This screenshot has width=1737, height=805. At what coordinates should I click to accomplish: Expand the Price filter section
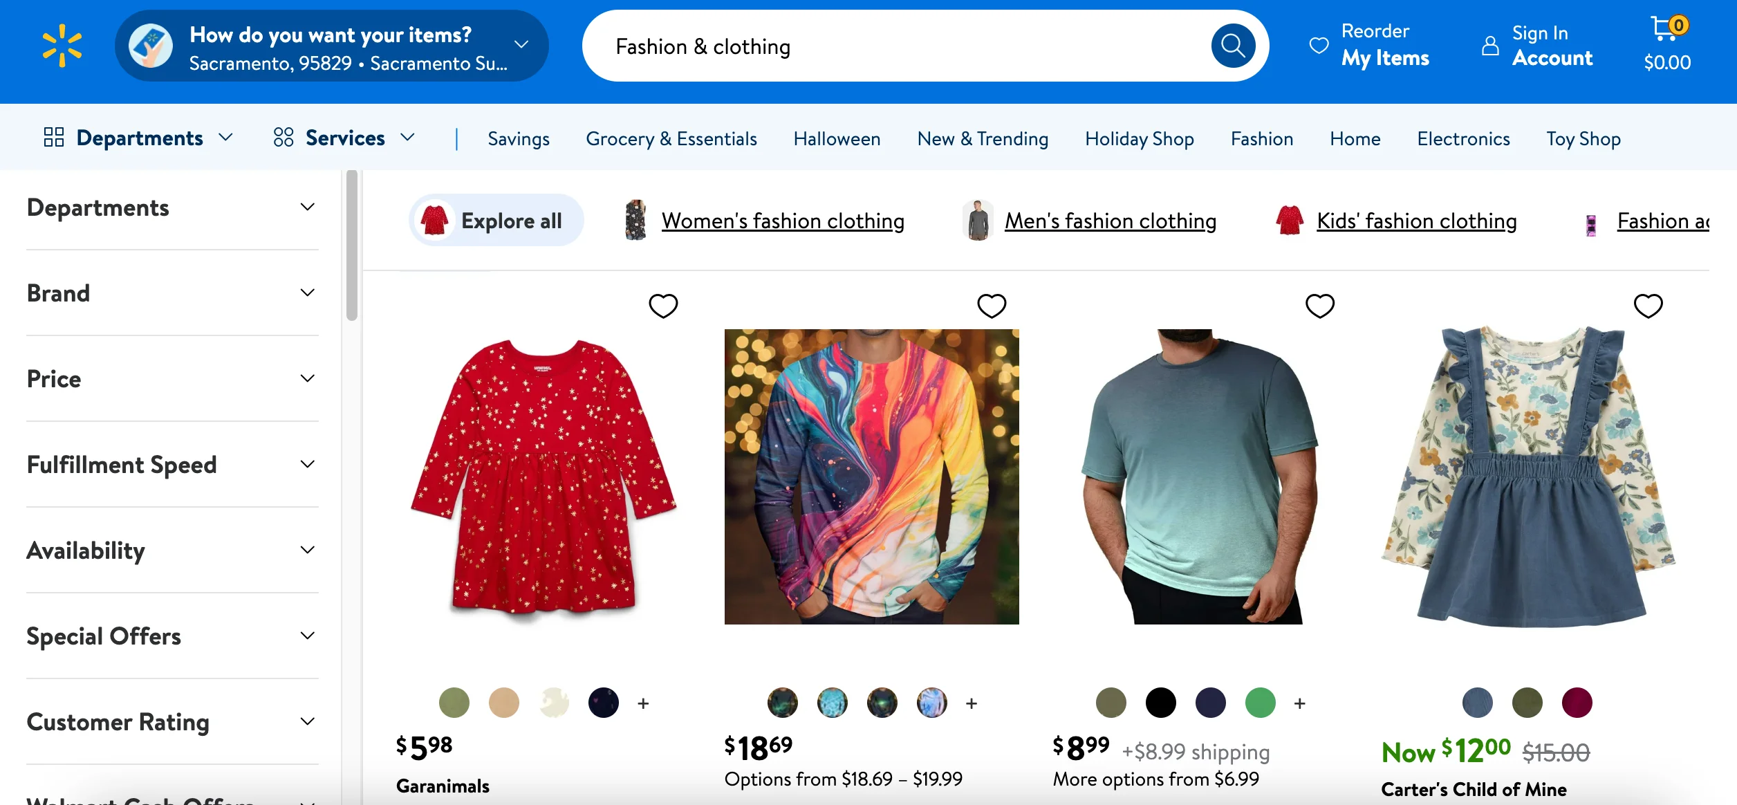171,376
